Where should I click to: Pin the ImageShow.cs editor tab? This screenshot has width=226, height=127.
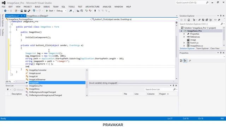pyautogui.click(x=22, y=16)
